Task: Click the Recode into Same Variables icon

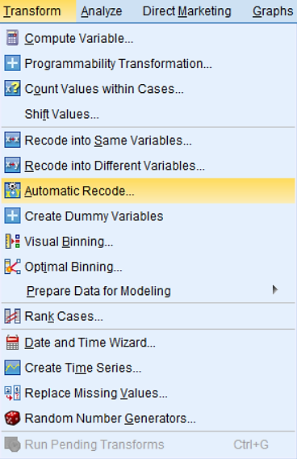Action: click(12, 140)
